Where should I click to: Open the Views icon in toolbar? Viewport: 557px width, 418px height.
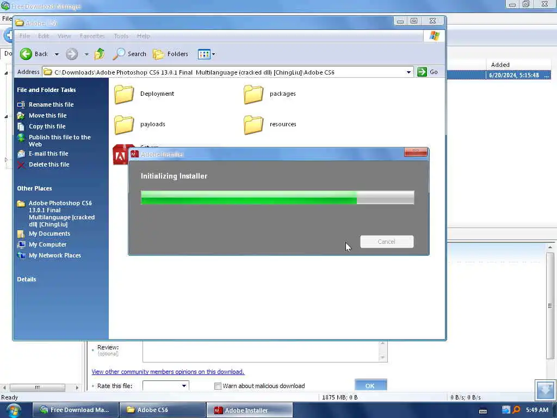204,54
